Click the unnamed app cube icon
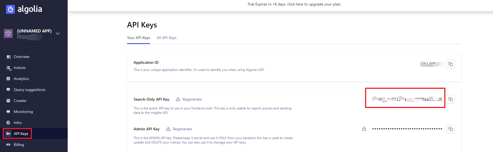This screenshot has height=152, width=493. click(x=8, y=34)
